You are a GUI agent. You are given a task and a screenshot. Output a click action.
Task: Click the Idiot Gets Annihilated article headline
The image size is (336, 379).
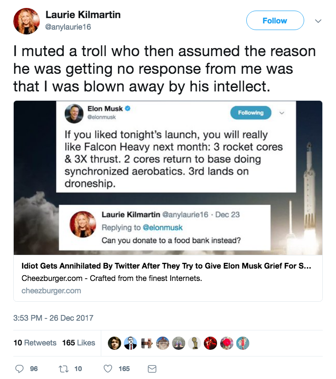point(166,267)
